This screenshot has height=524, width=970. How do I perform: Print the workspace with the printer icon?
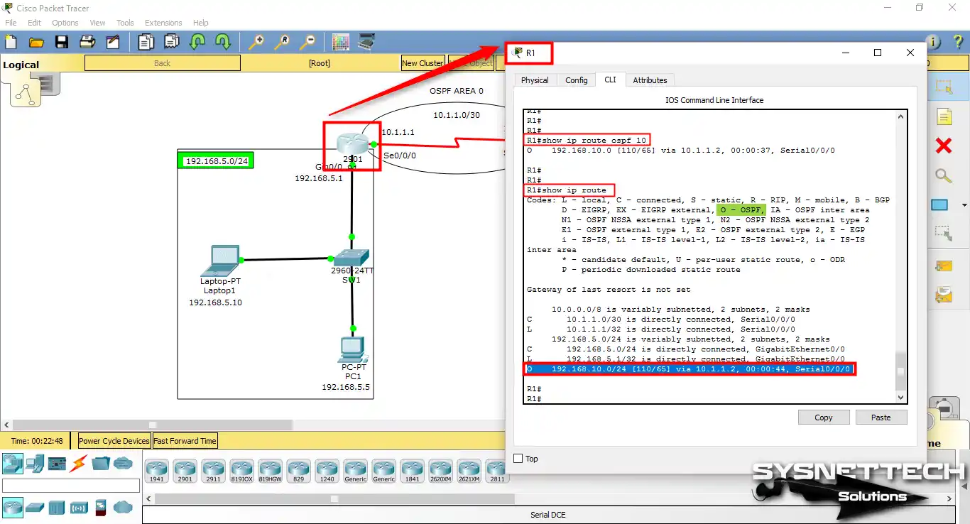(x=87, y=42)
